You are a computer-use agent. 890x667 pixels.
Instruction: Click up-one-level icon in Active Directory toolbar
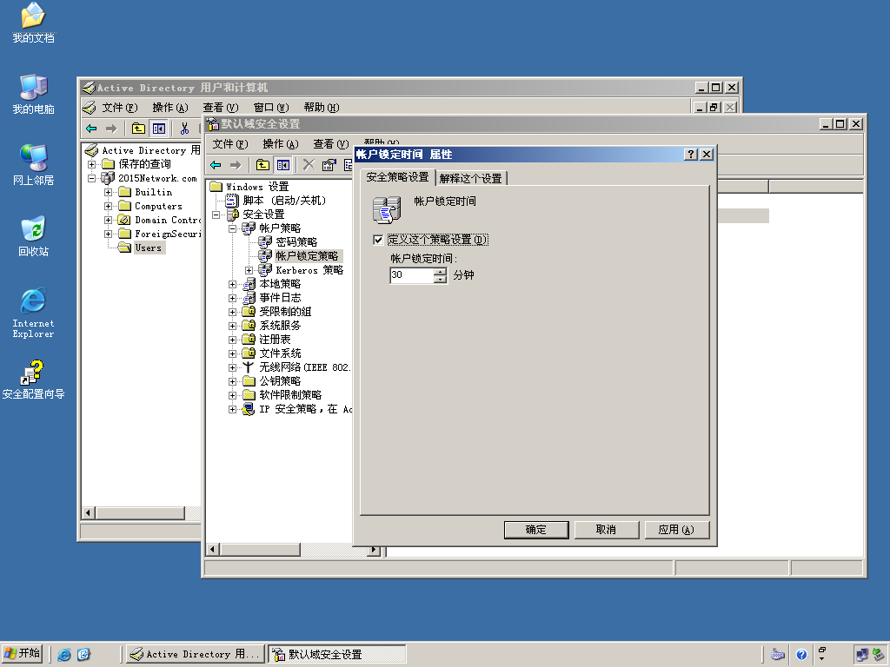coord(138,129)
